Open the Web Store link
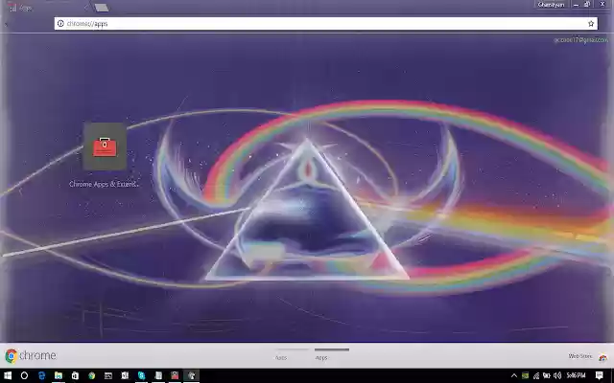614x383 pixels. click(x=579, y=356)
